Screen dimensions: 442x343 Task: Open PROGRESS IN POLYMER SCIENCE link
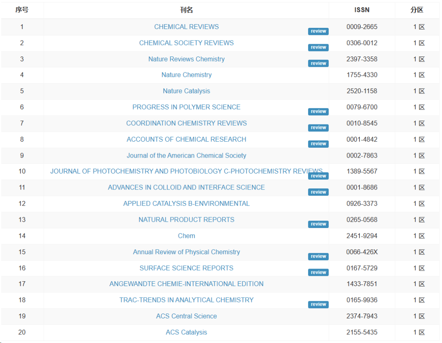pyautogui.click(x=186, y=107)
